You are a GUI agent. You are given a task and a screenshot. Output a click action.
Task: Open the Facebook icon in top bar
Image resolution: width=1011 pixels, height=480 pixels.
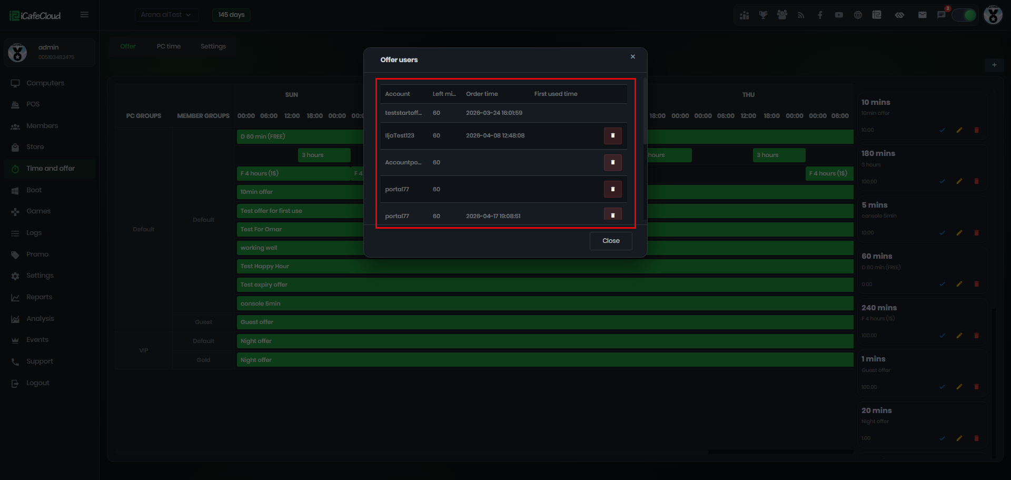pos(820,15)
